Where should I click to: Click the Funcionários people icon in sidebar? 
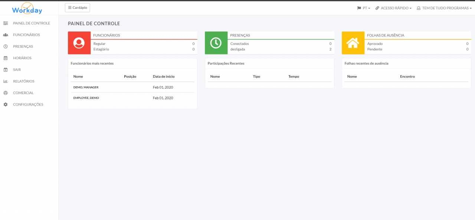coord(6,35)
